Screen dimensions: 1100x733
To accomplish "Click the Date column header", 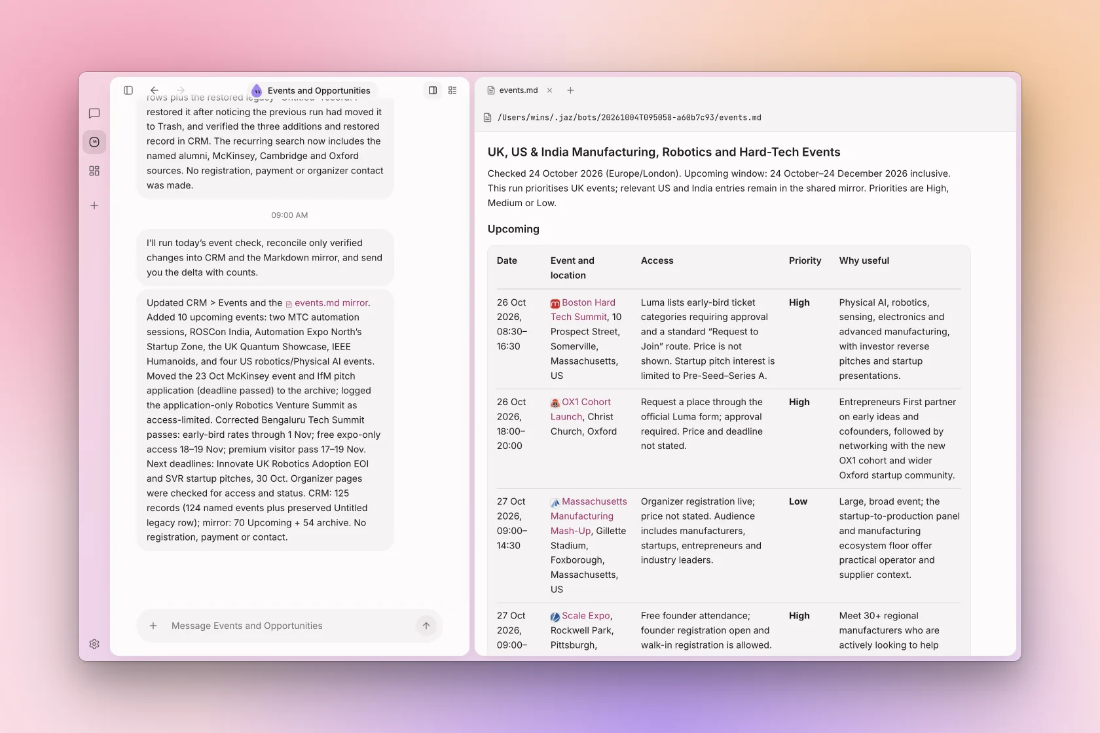I will coord(507,260).
